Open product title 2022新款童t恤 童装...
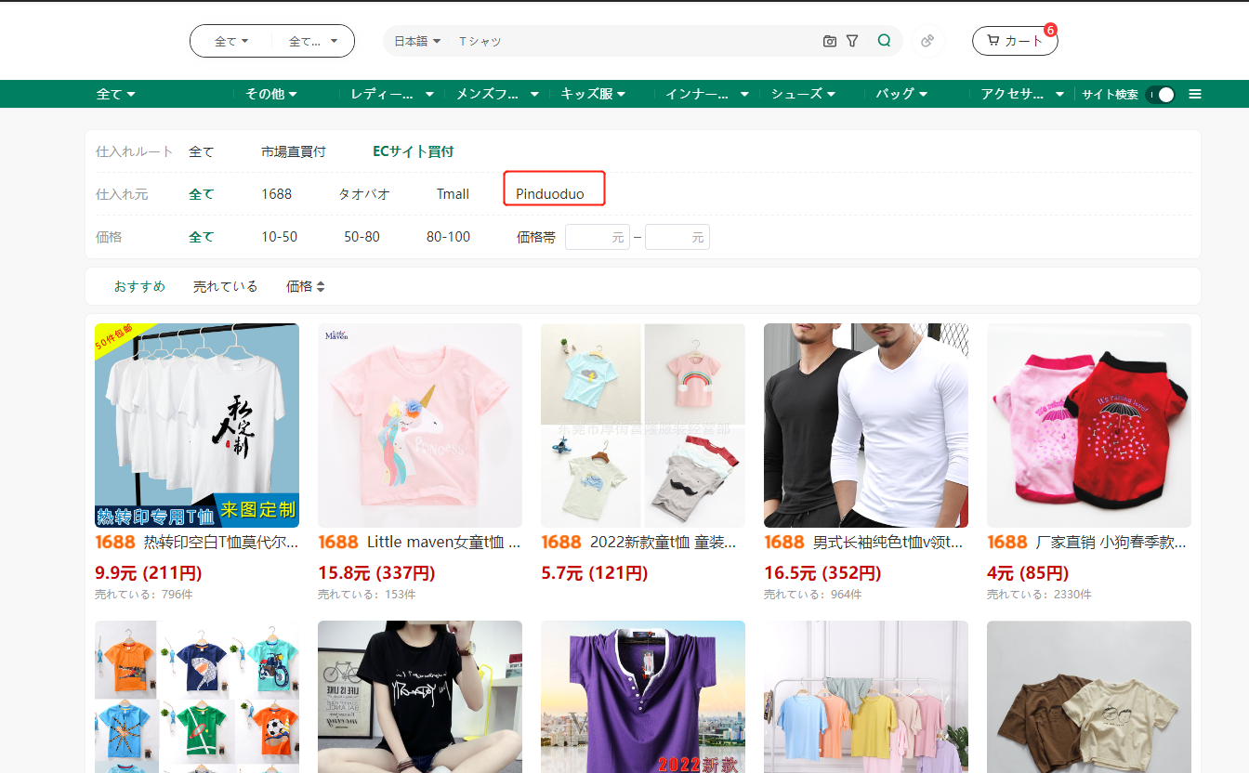 (x=664, y=542)
